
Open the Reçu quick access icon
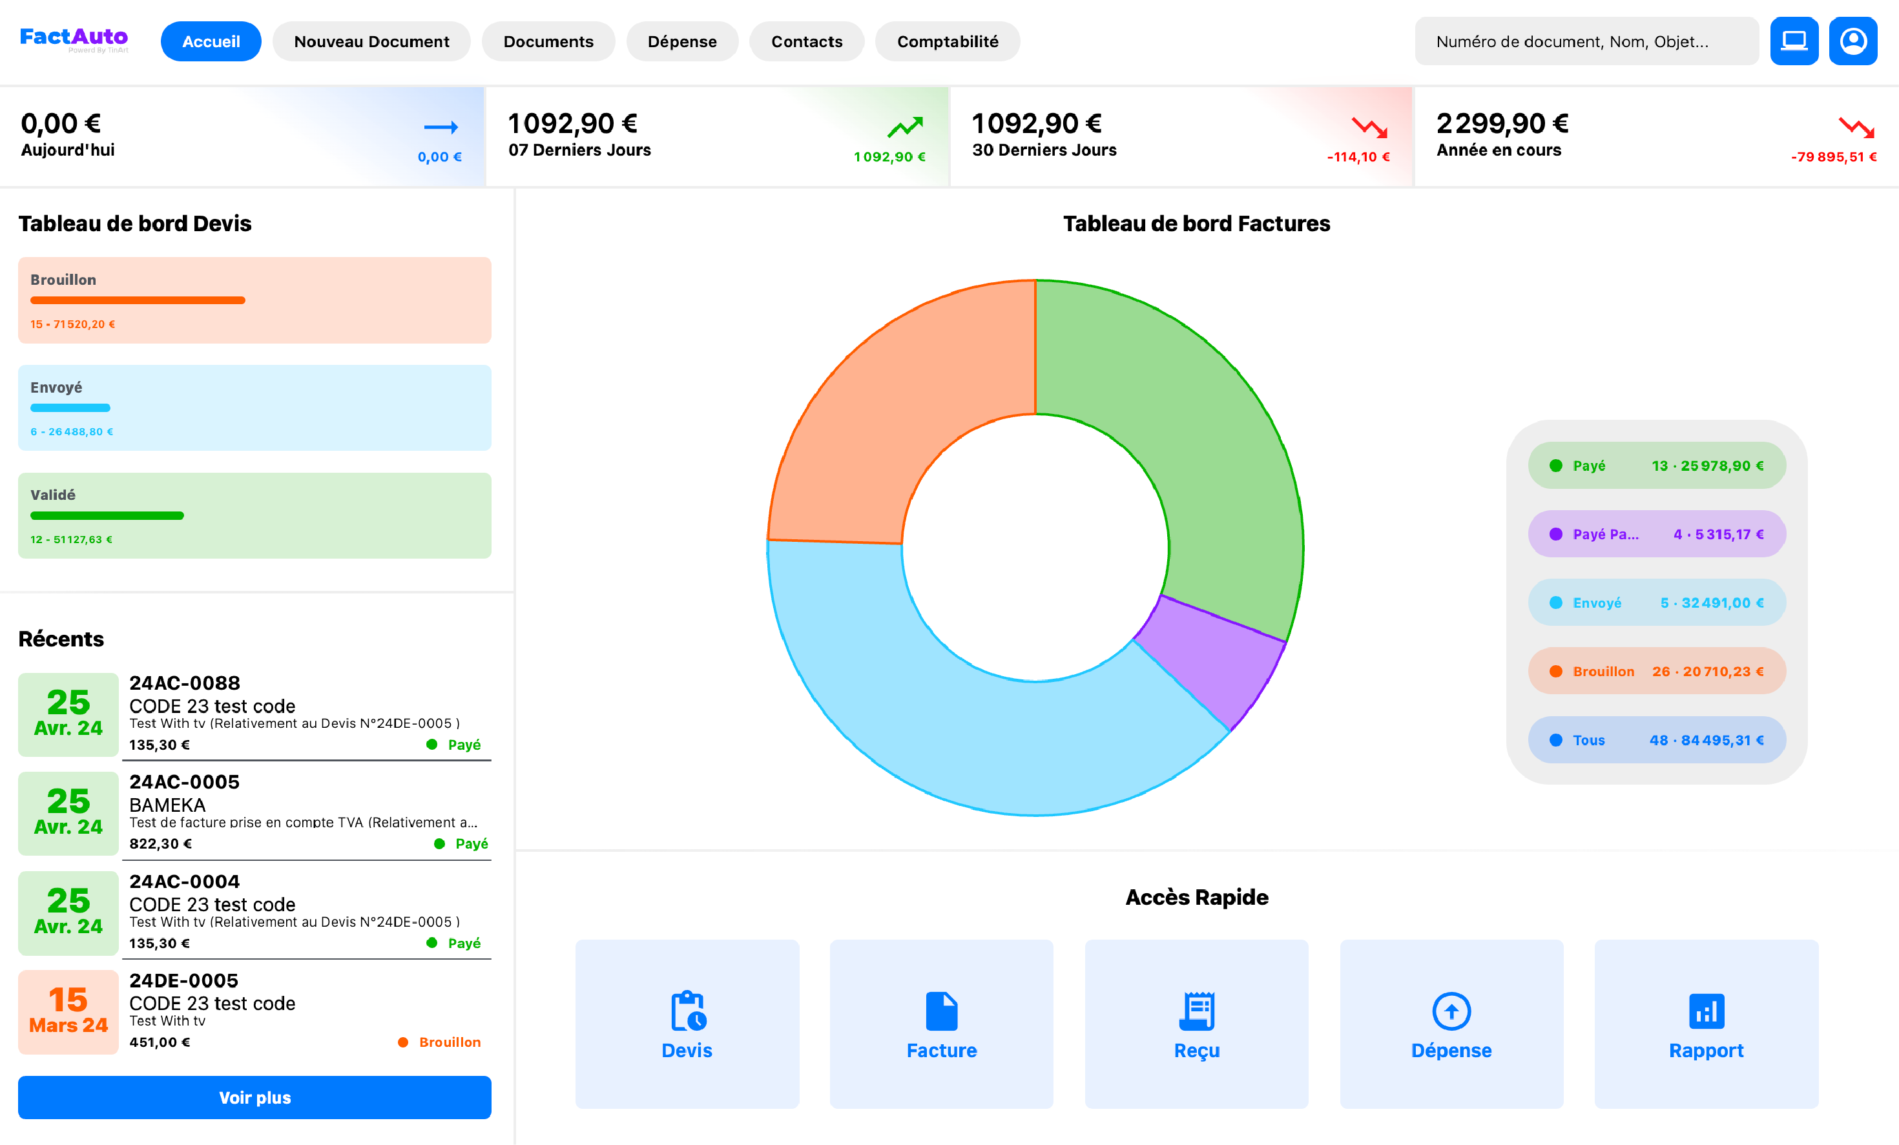pyautogui.click(x=1197, y=1010)
